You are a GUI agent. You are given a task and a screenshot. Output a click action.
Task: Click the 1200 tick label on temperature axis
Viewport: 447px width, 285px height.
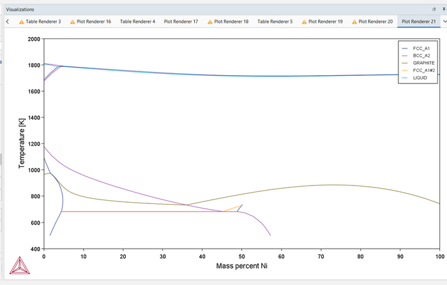[x=34, y=144]
